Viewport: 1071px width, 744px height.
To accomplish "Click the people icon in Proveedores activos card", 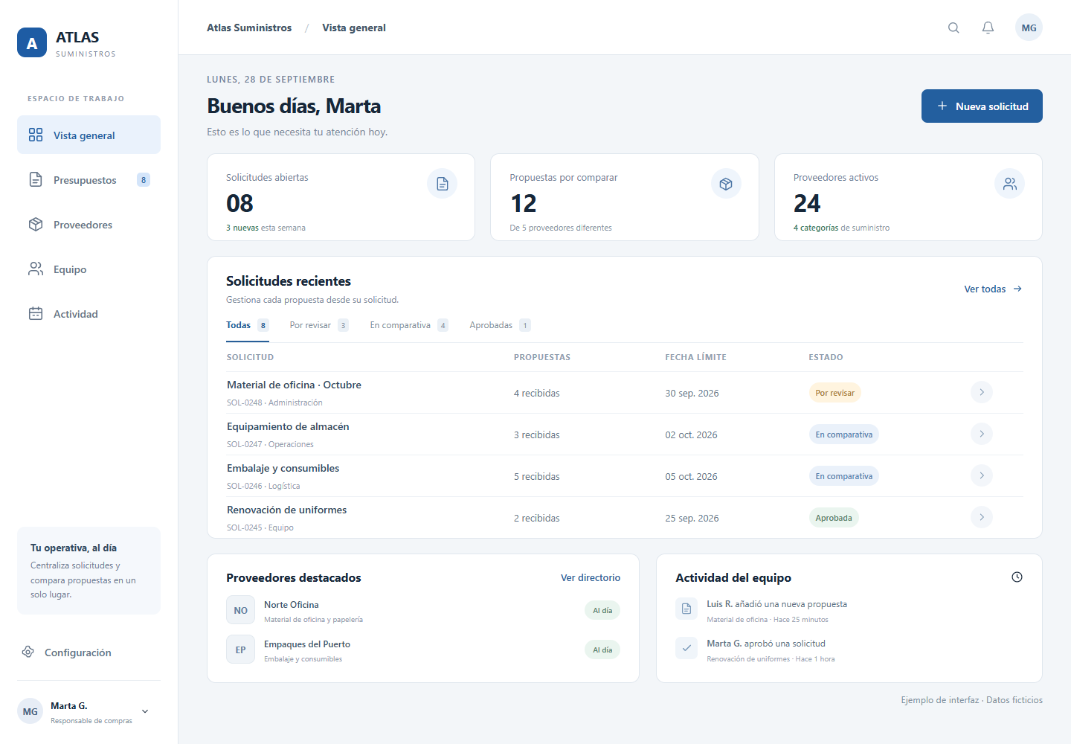I will pyautogui.click(x=1009, y=184).
